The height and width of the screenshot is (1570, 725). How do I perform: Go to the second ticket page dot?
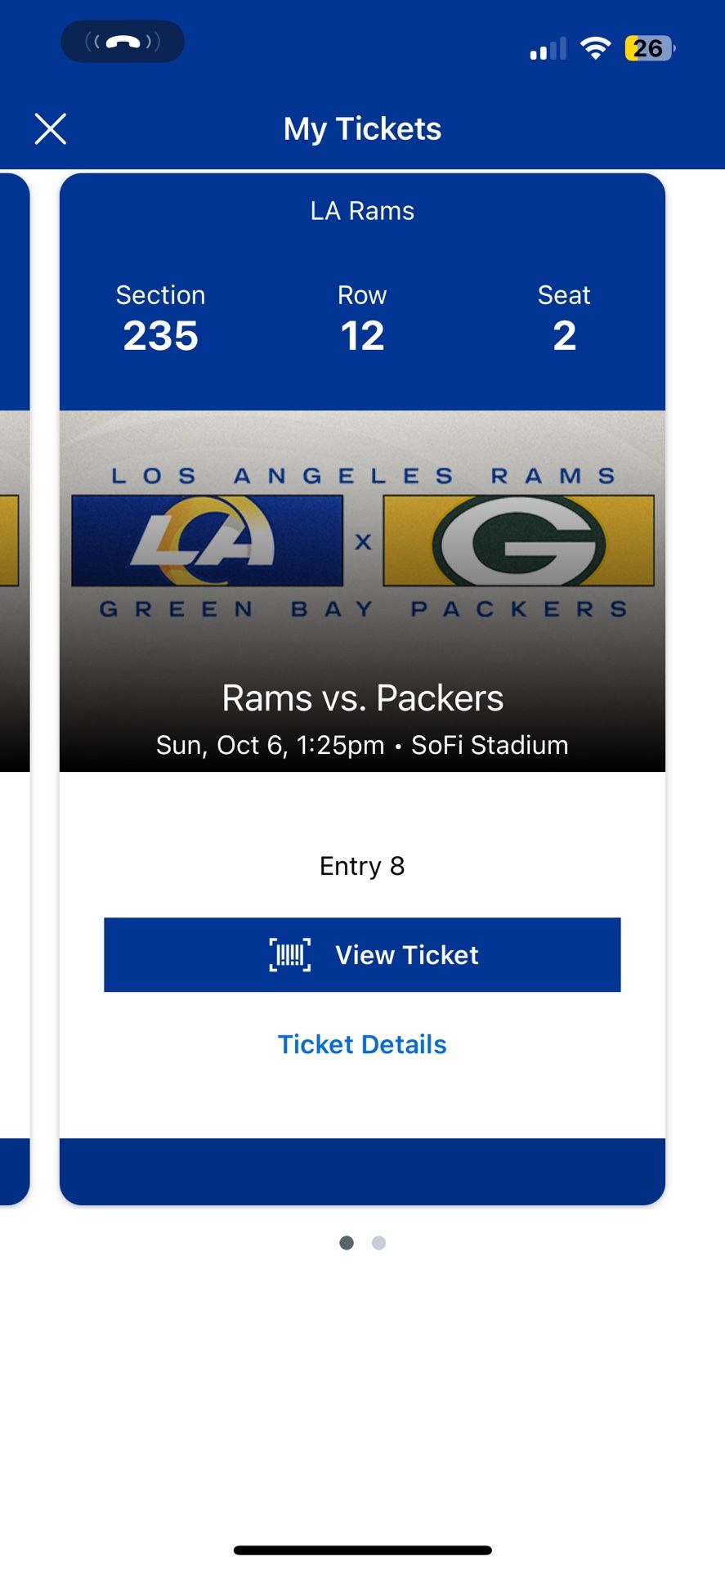tap(378, 1243)
